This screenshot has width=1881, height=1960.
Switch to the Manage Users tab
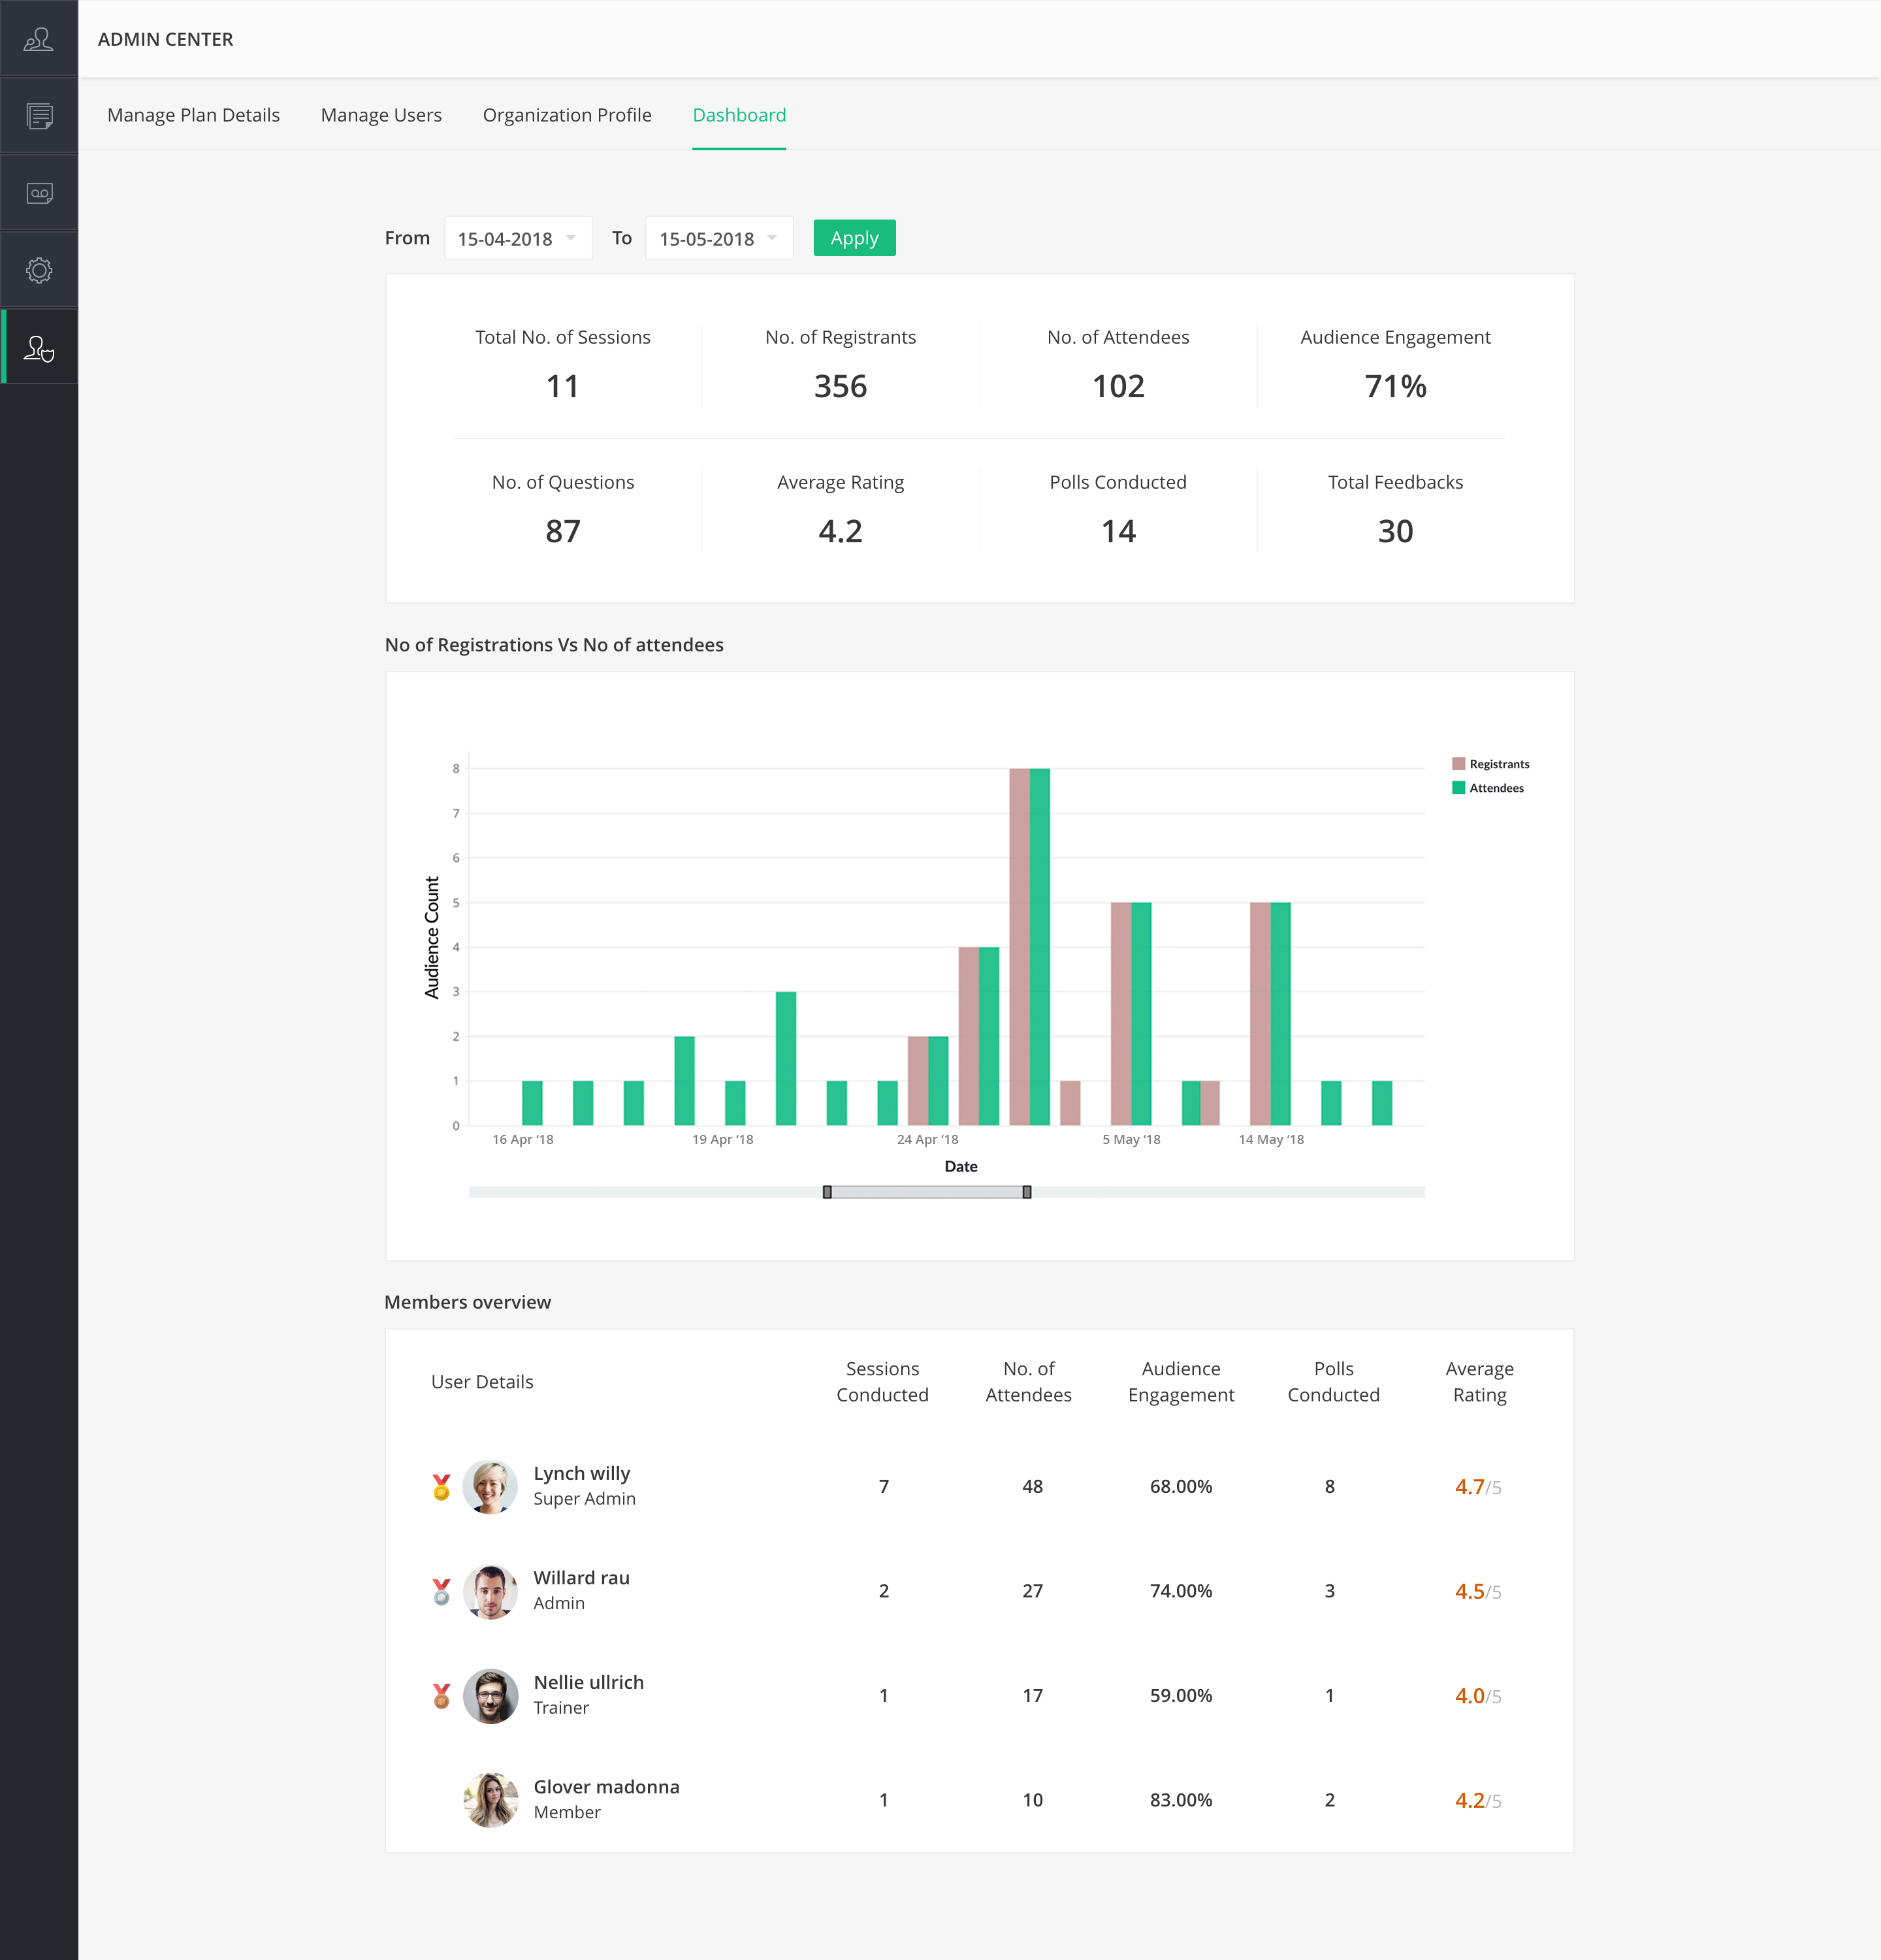381,115
